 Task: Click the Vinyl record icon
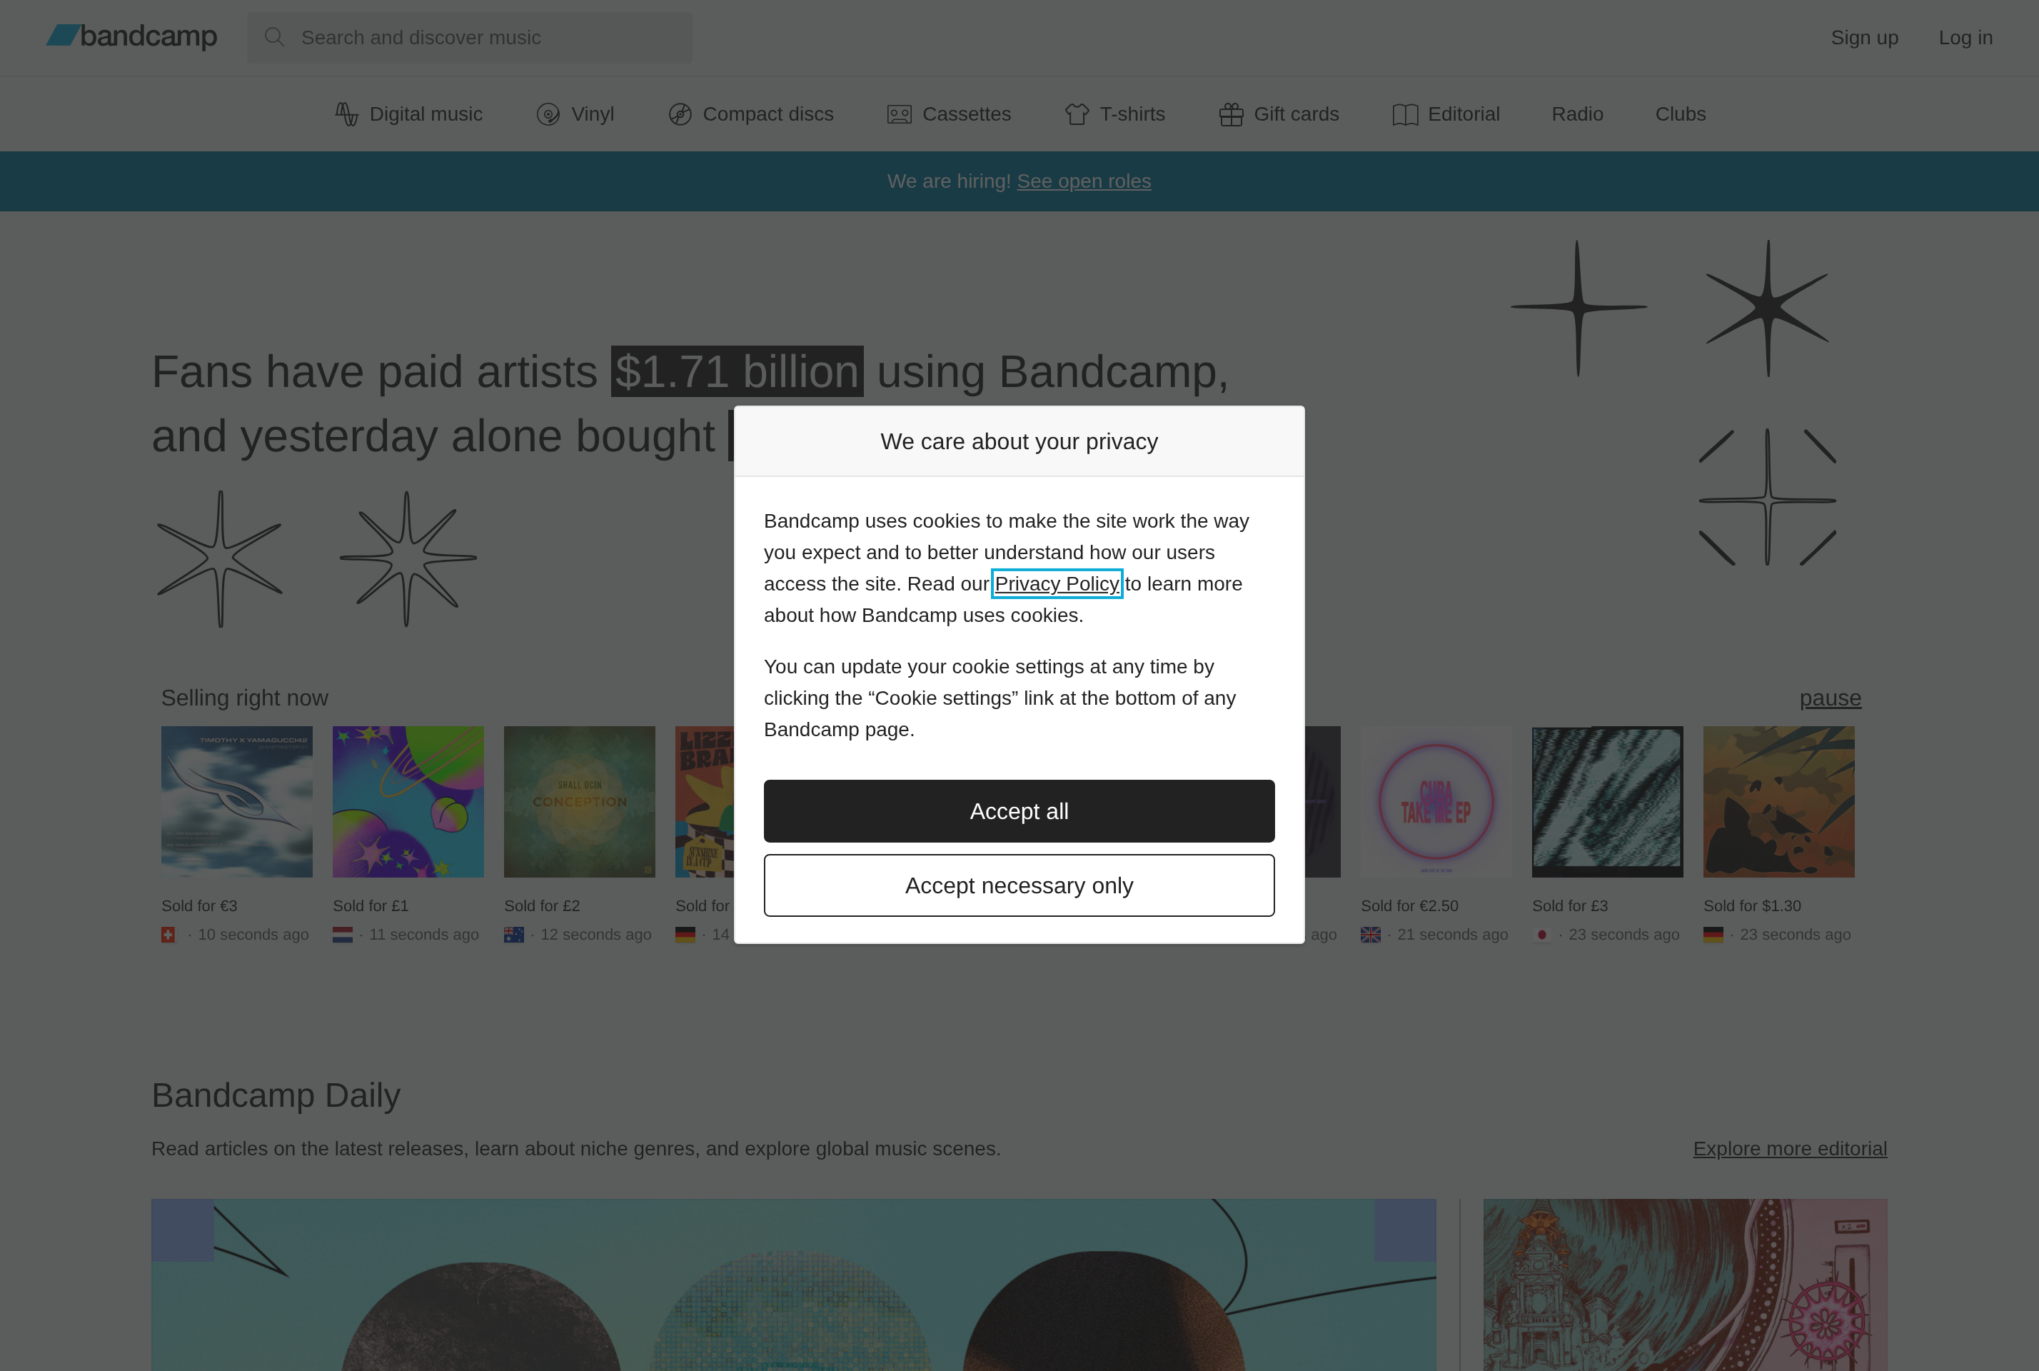[x=548, y=114]
